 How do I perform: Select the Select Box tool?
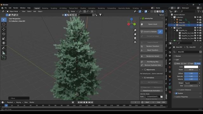tap(4, 20)
